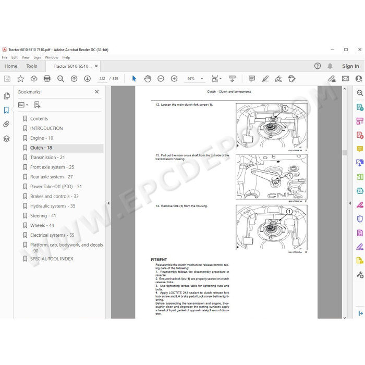Expand right tools pane labels arrow

point(361,313)
